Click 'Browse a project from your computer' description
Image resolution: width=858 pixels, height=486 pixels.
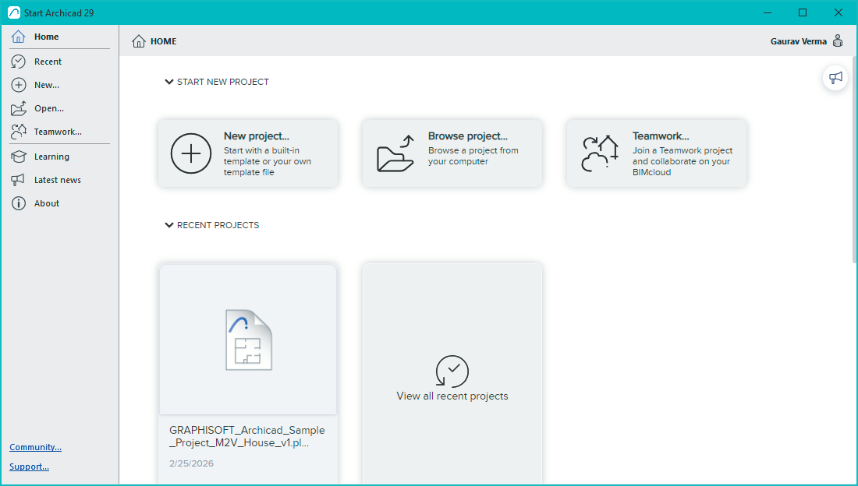(473, 156)
